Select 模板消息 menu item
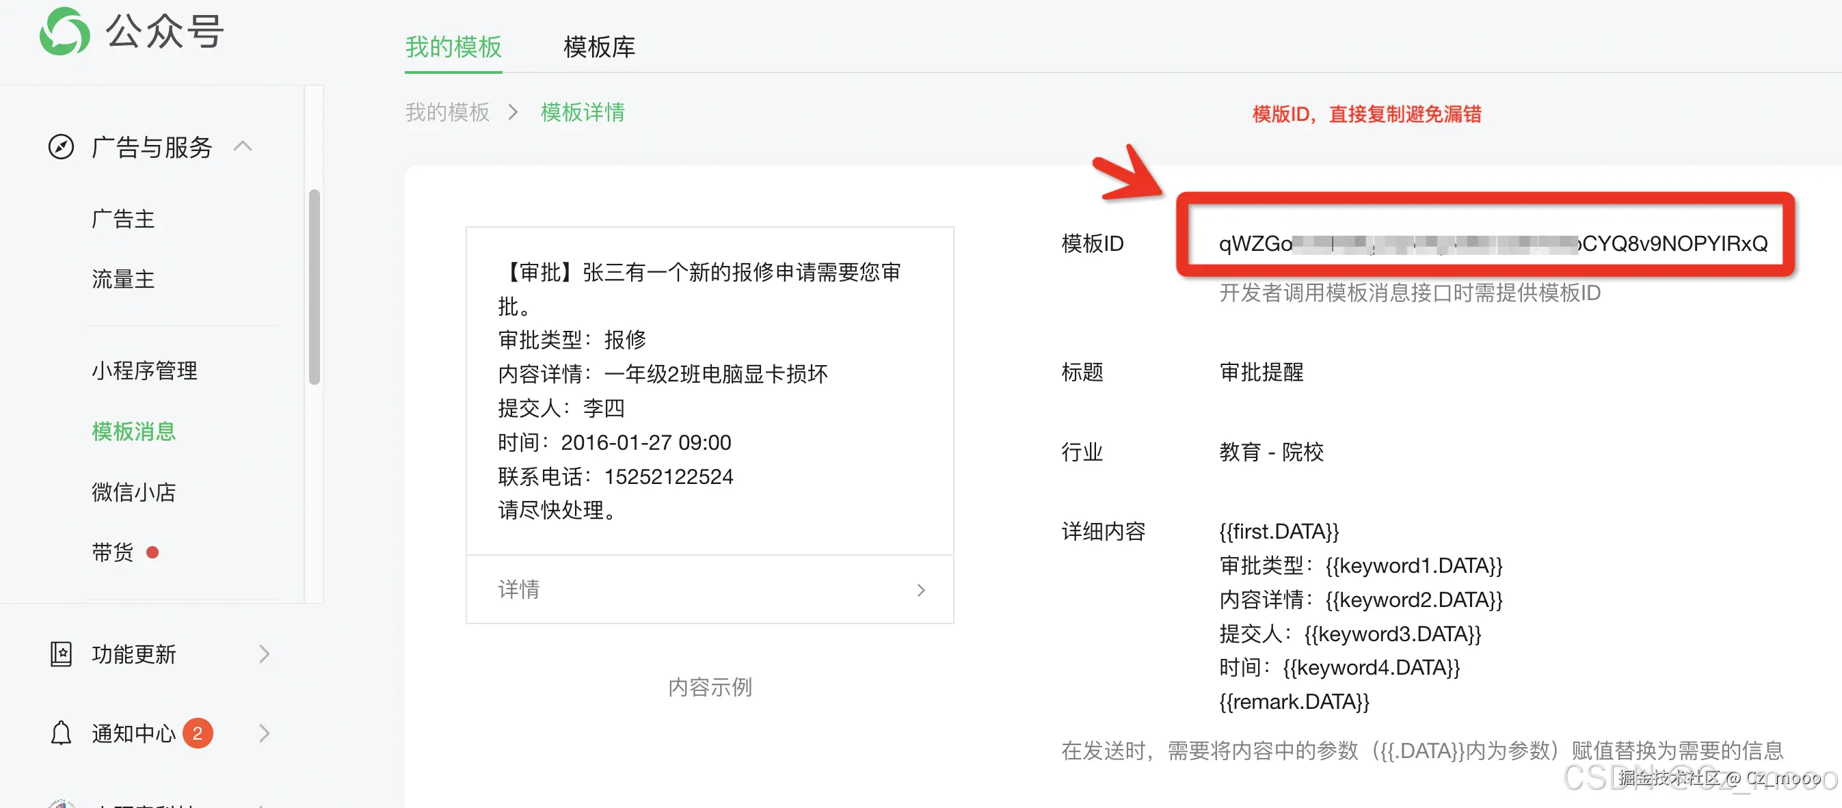 click(x=134, y=431)
